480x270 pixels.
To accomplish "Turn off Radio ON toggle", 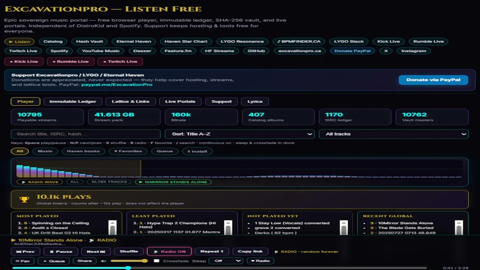I will (x=169, y=252).
